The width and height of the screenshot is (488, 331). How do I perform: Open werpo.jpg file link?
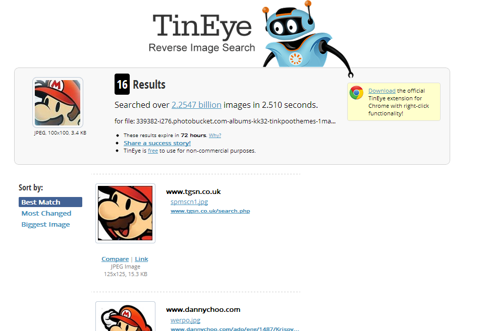(x=186, y=320)
